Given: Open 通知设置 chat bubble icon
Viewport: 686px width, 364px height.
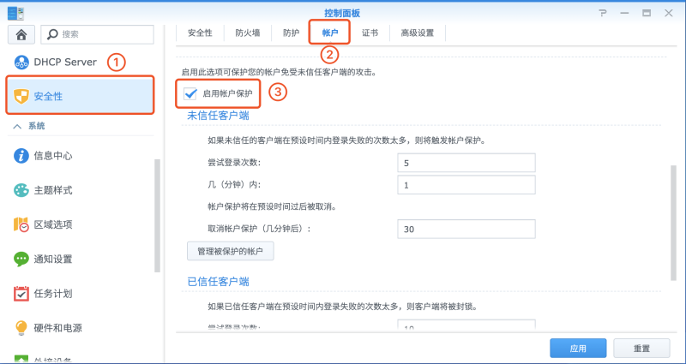Looking at the screenshot, I should (21, 260).
